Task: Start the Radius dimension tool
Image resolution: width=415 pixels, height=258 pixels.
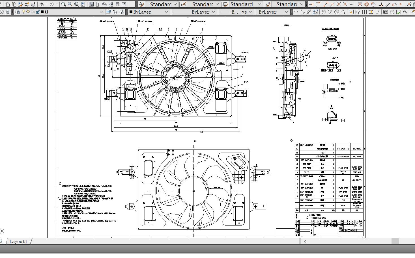Action: (324, 12)
